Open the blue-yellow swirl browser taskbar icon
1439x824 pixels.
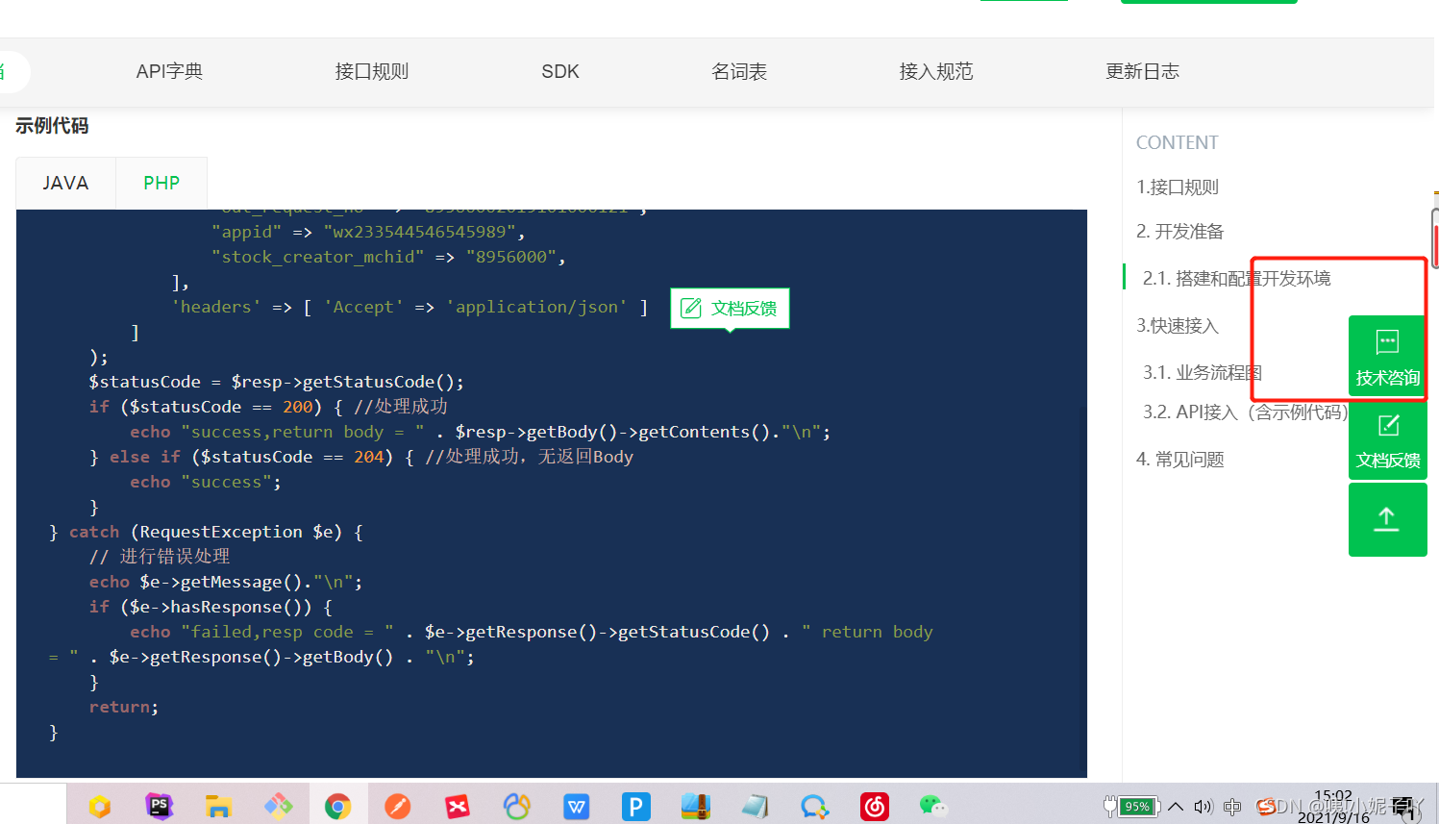[x=516, y=806]
